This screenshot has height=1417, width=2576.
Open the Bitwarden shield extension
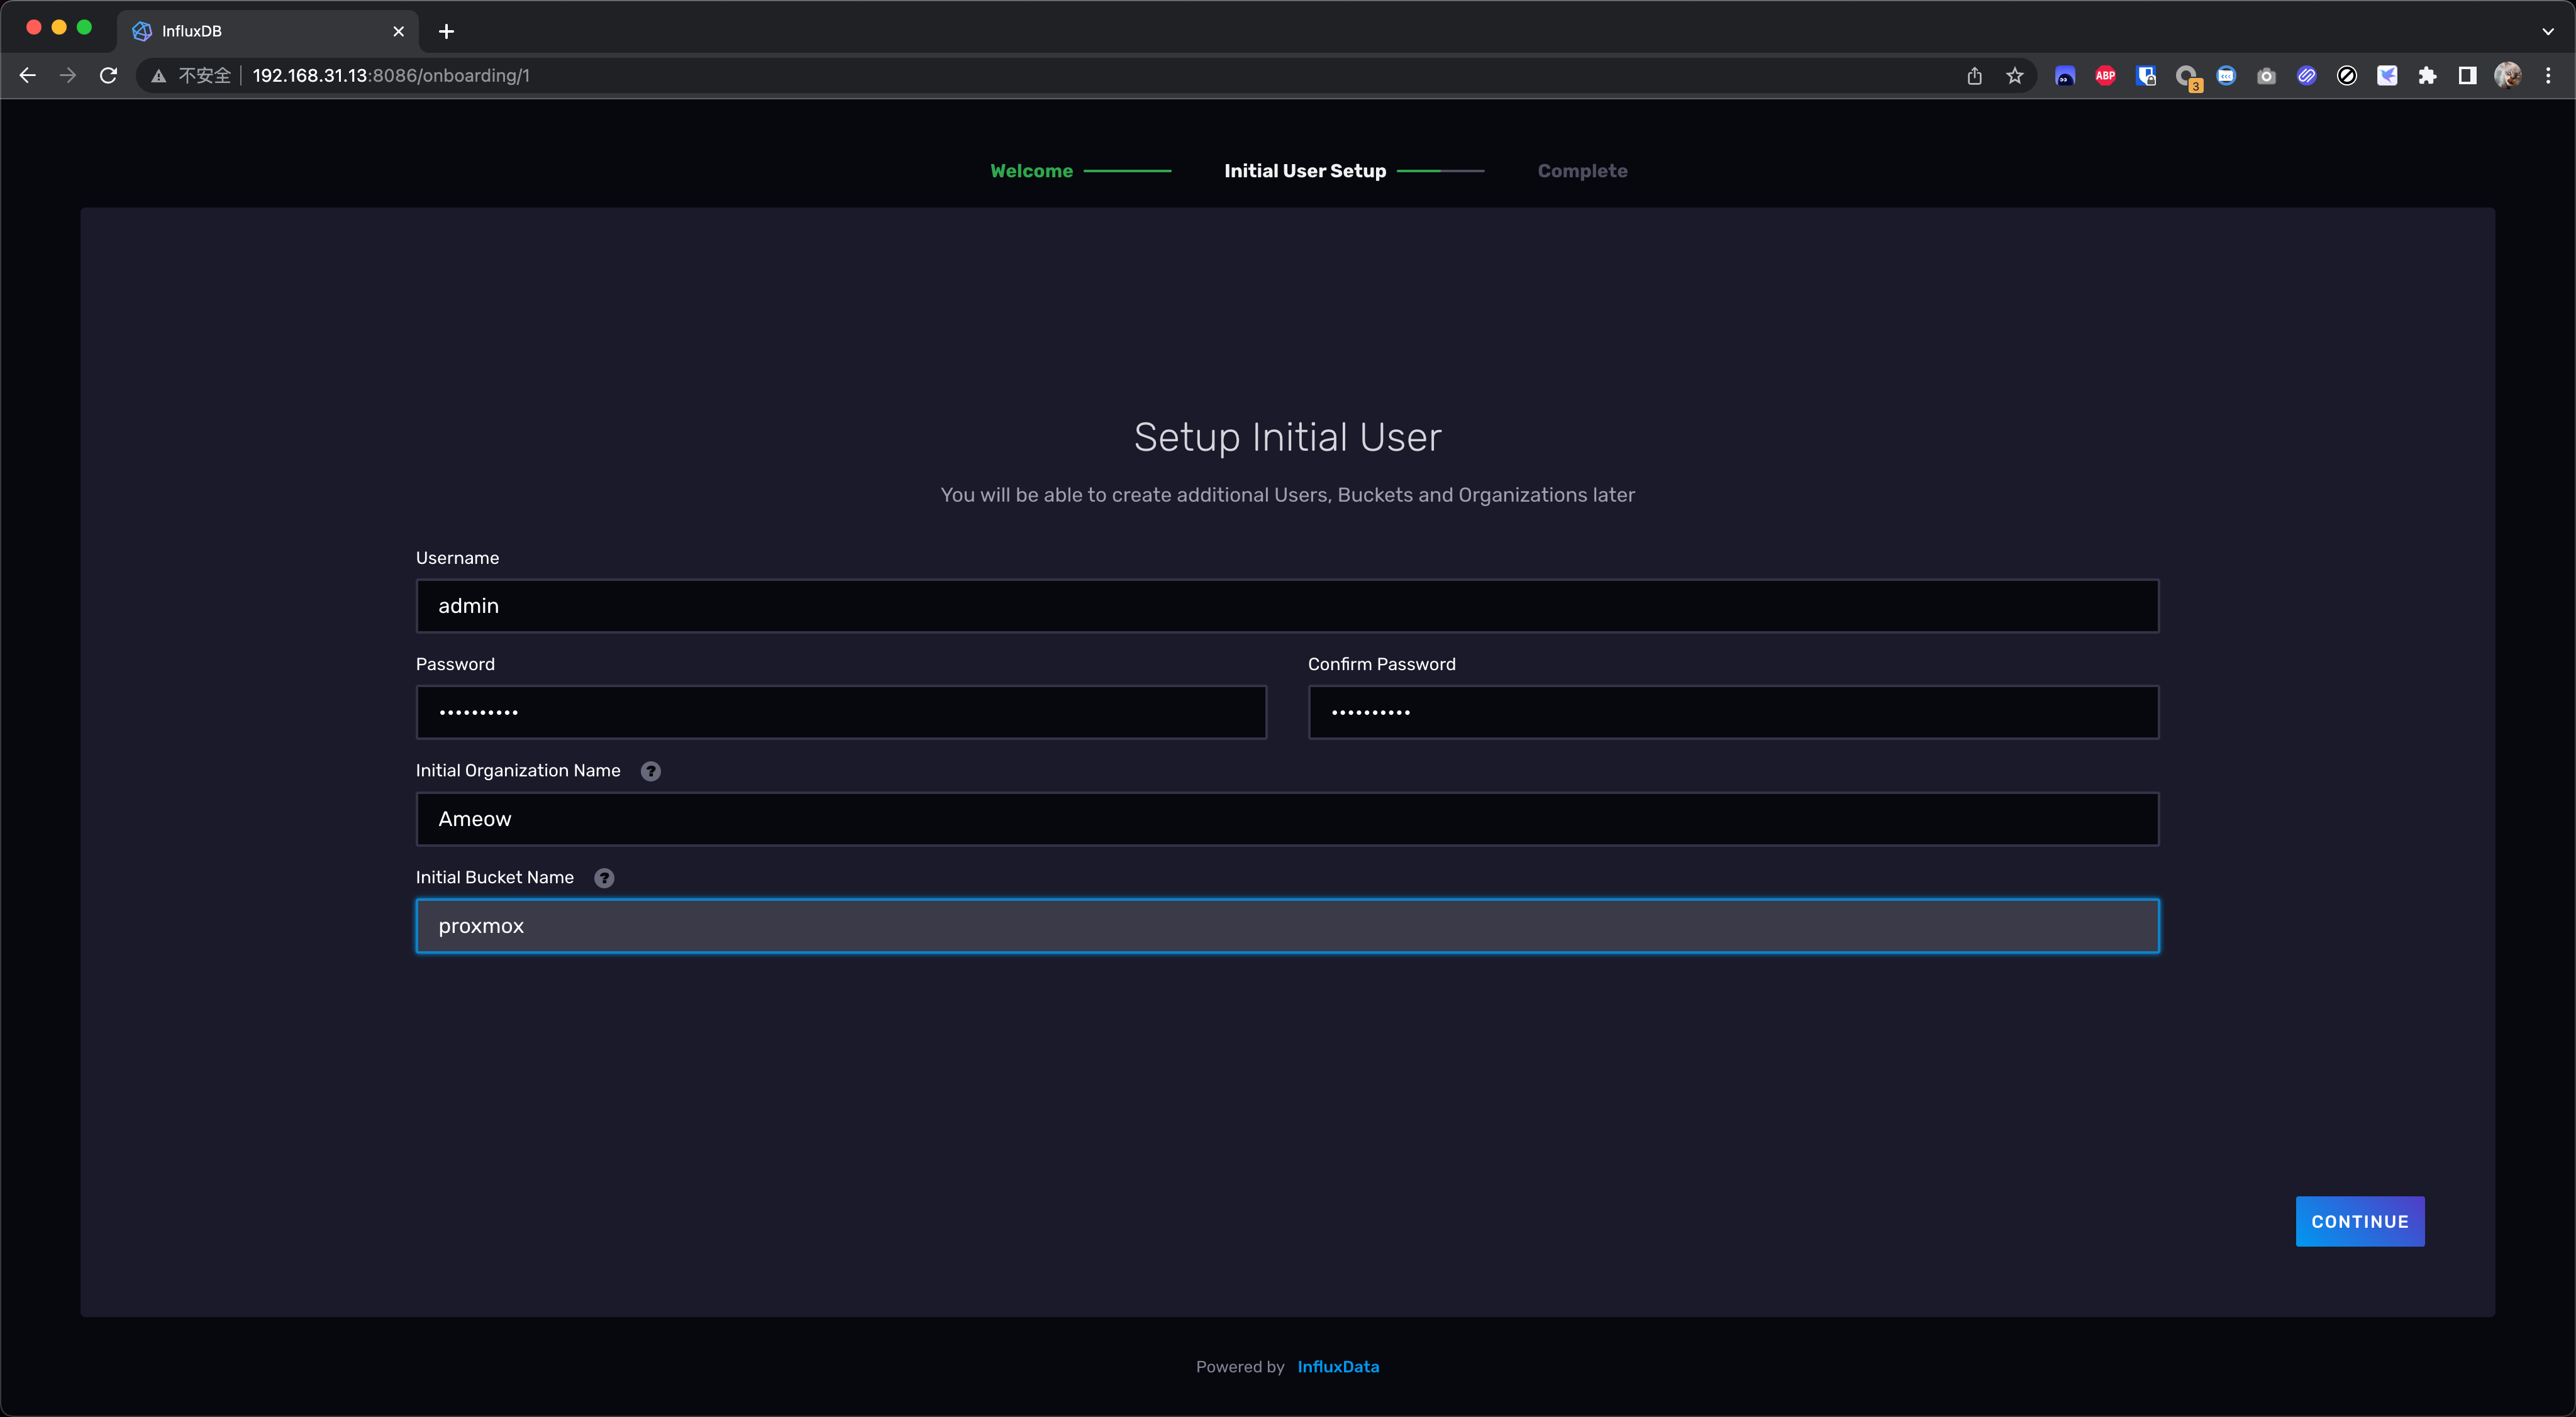[2145, 75]
